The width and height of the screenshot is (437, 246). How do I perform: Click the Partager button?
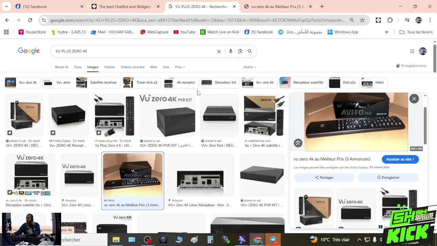pyautogui.click(x=324, y=178)
